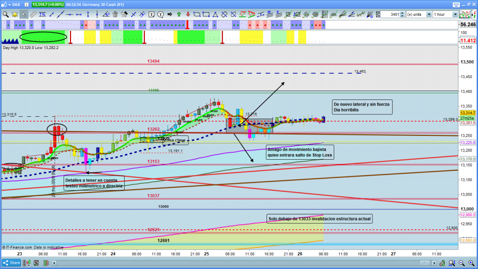Viewport: 478px width, 269px height.
Task: Toggle the cursor pointer mode
Action: pyautogui.click(x=23, y=14)
